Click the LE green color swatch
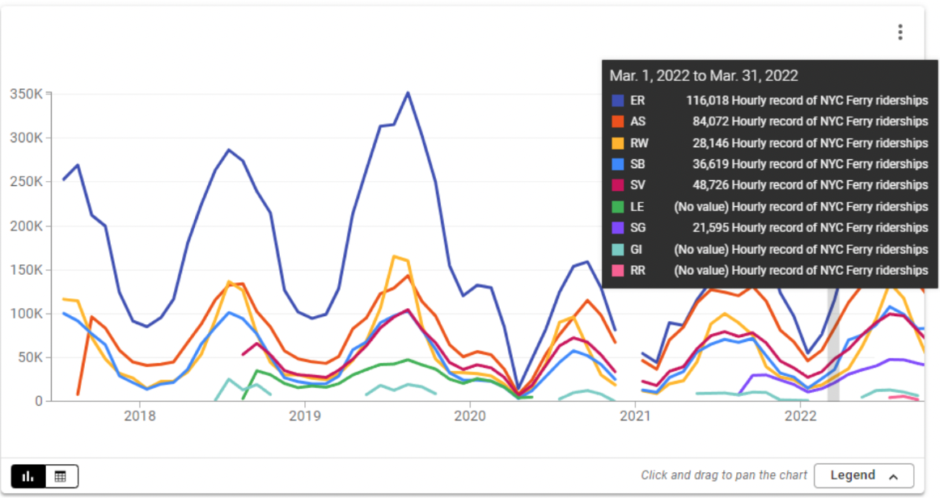This screenshot has width=940, height=498. click(x=619, y=206)
